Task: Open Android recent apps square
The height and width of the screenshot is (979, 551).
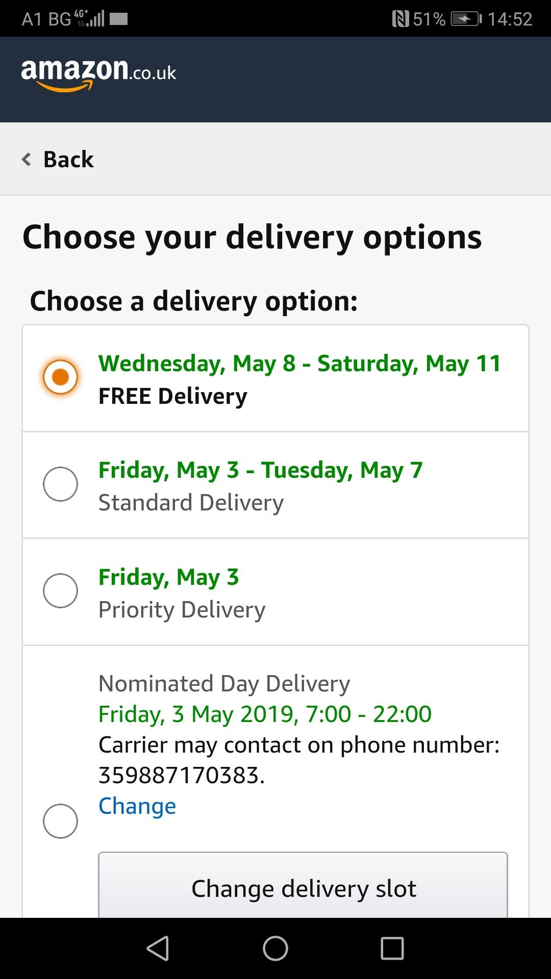Action: pyautogui.click(x=392, y=948)
